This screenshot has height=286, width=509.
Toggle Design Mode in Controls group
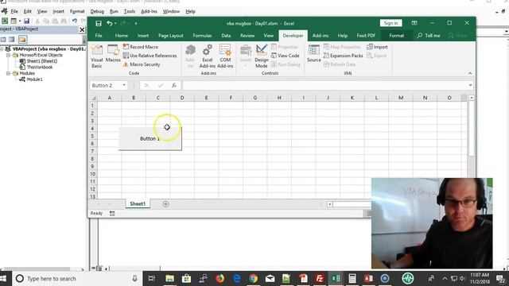(262, 56)
